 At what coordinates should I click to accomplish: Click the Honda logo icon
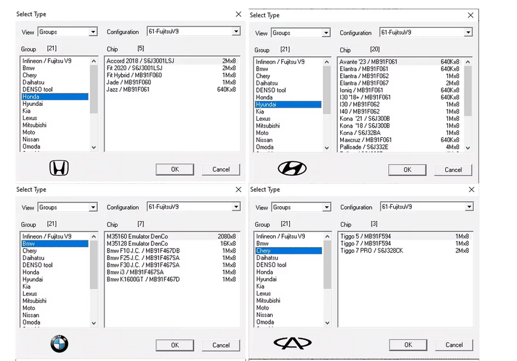click(x=59, y=168)
